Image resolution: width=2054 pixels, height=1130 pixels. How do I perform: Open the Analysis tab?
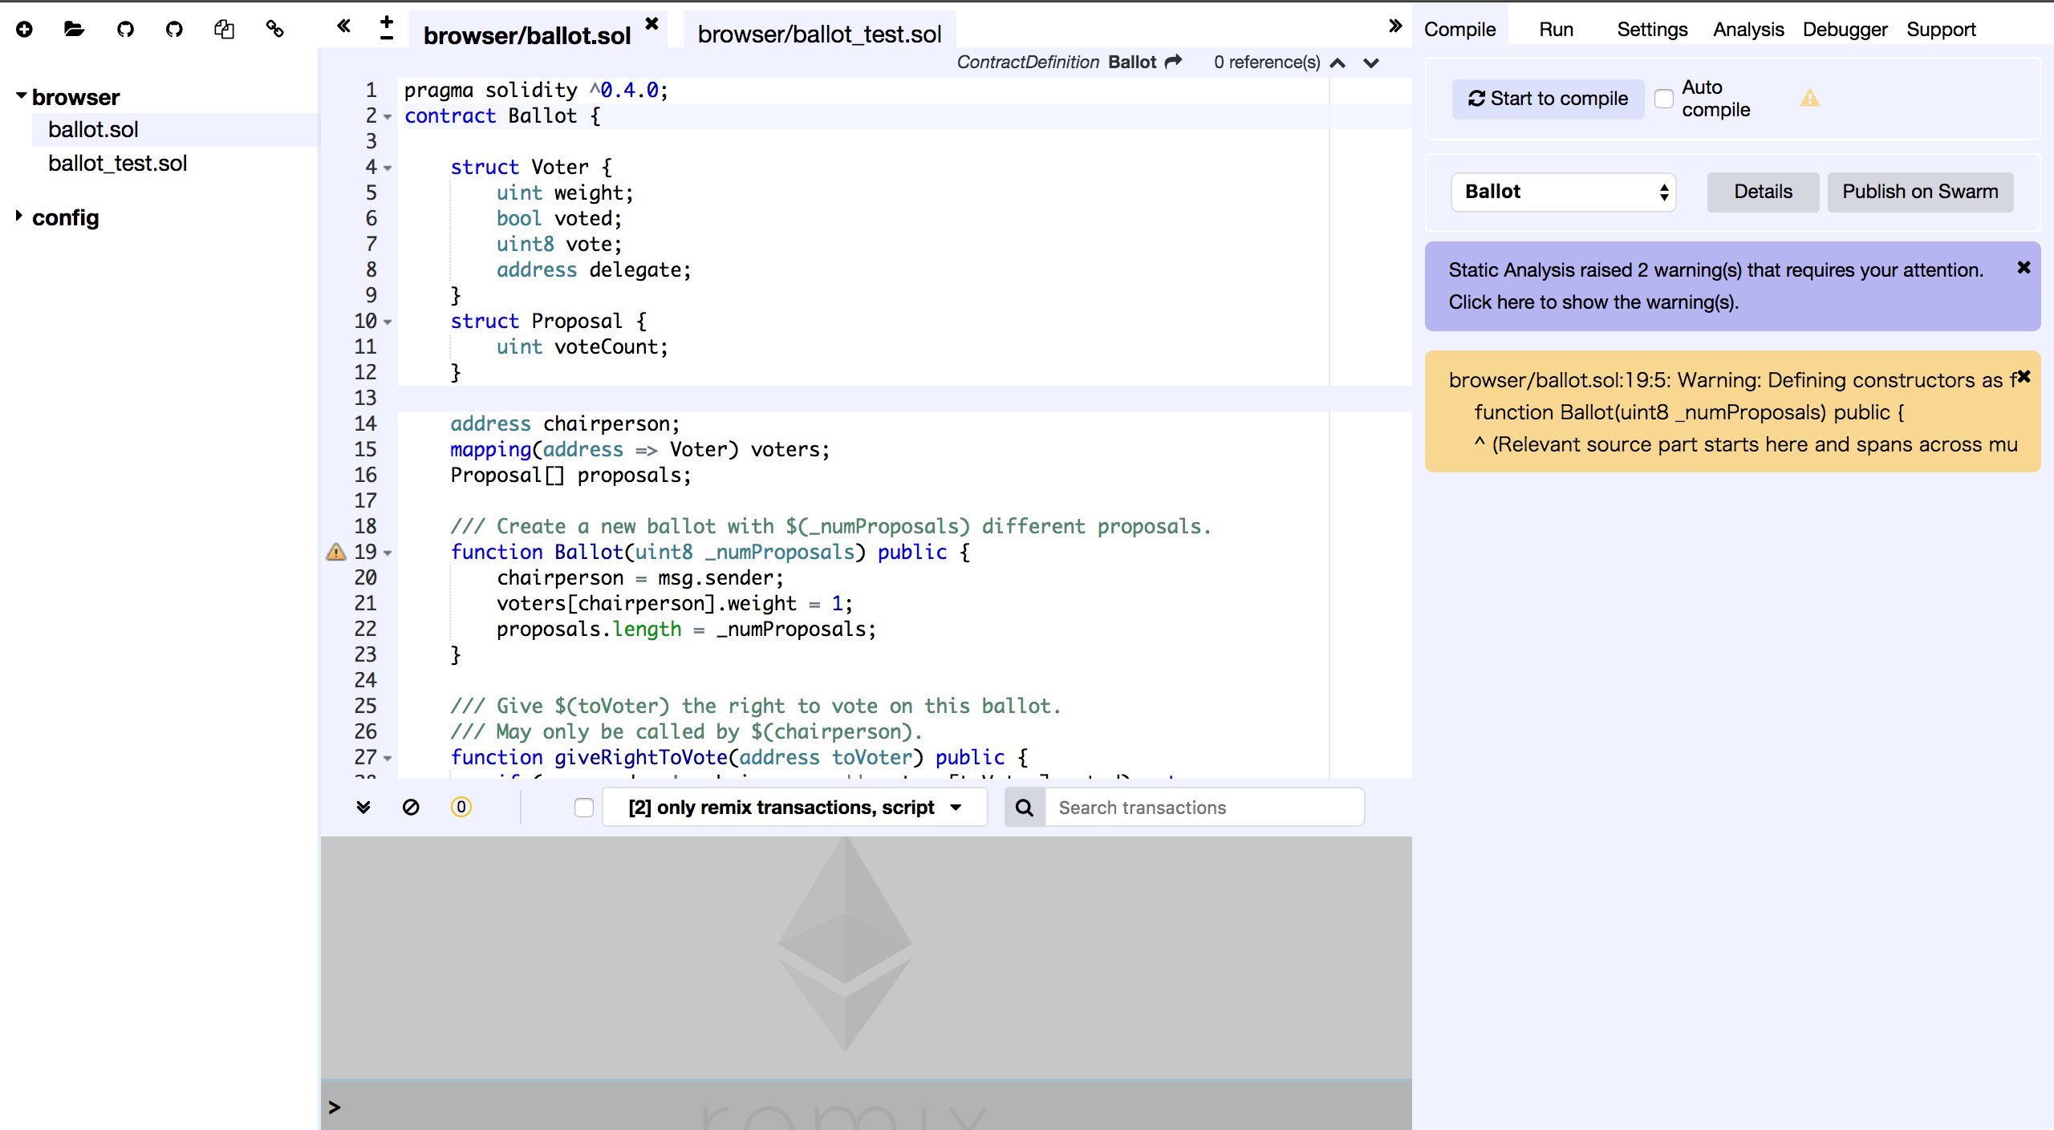(1748, 30)
